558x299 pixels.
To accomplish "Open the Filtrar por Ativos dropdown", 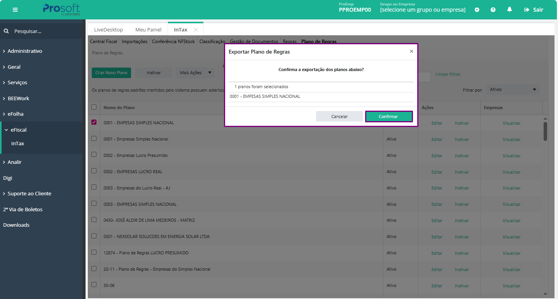I will (x=513, y=90).
